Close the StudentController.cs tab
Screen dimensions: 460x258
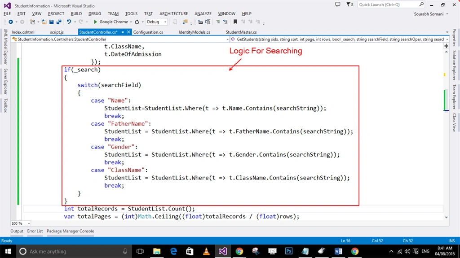pyautogui.click(x=128, y=32)
